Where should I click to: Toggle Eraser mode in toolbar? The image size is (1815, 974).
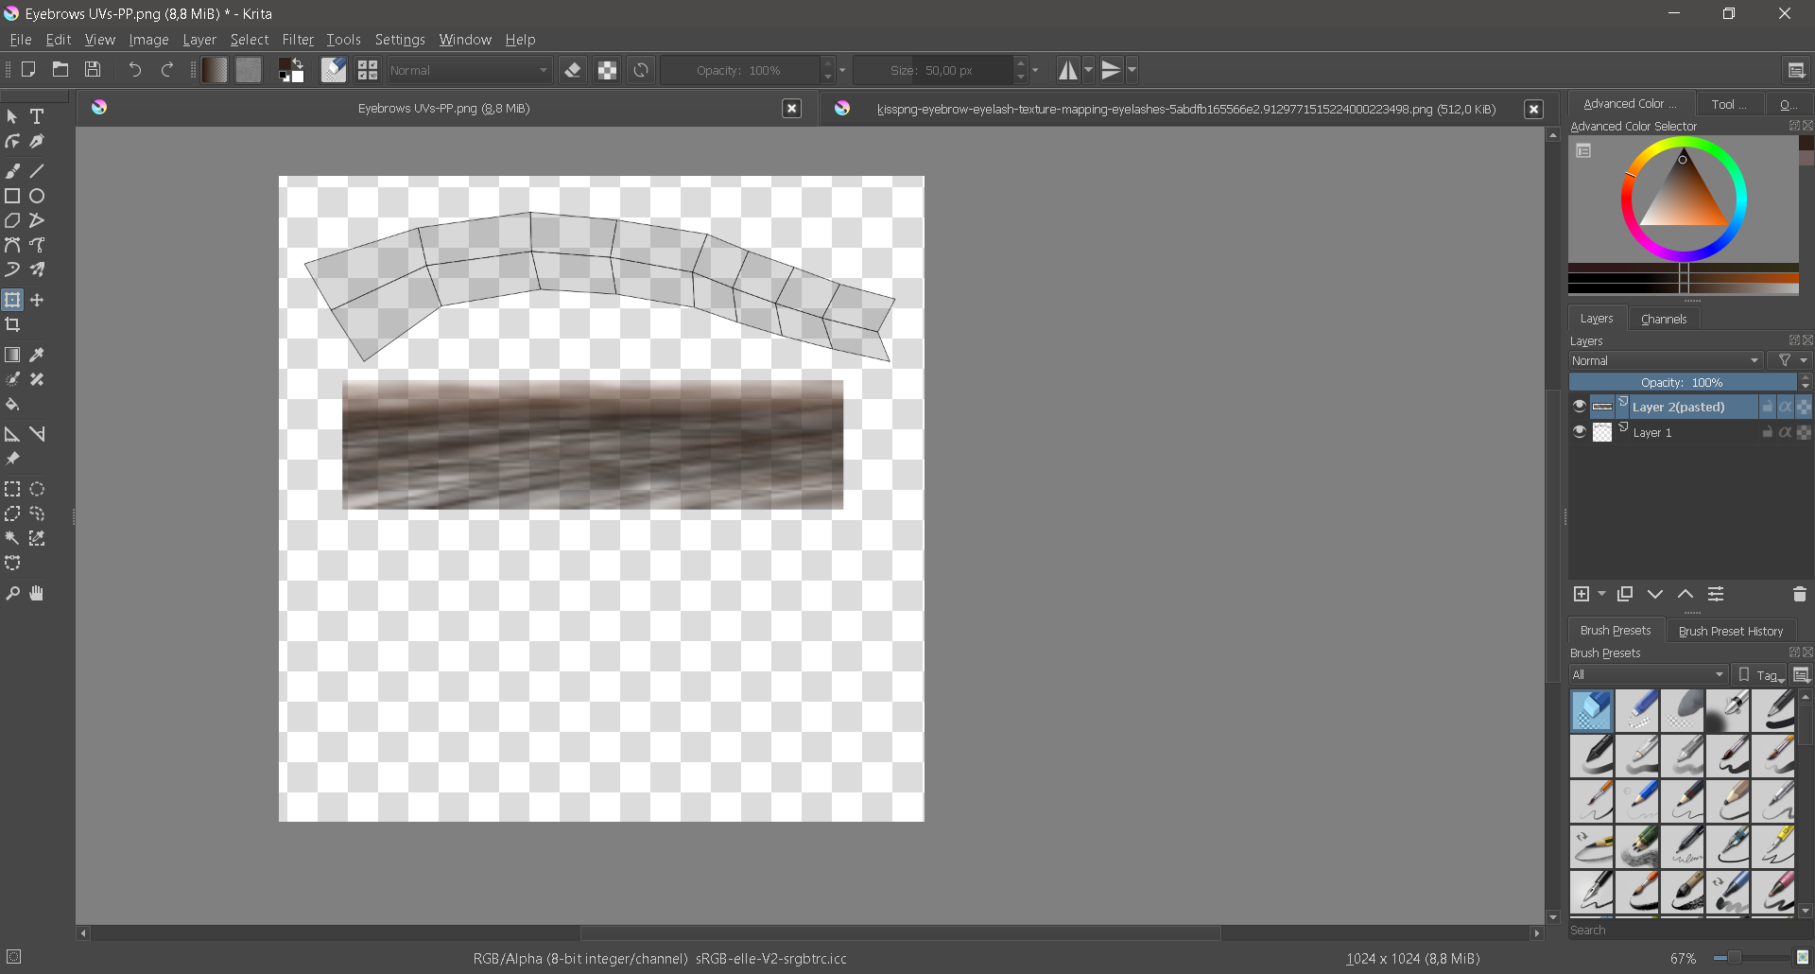[x=573, y=70]
